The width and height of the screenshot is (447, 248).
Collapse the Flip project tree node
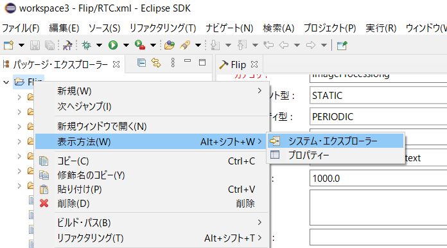point(6,82)
